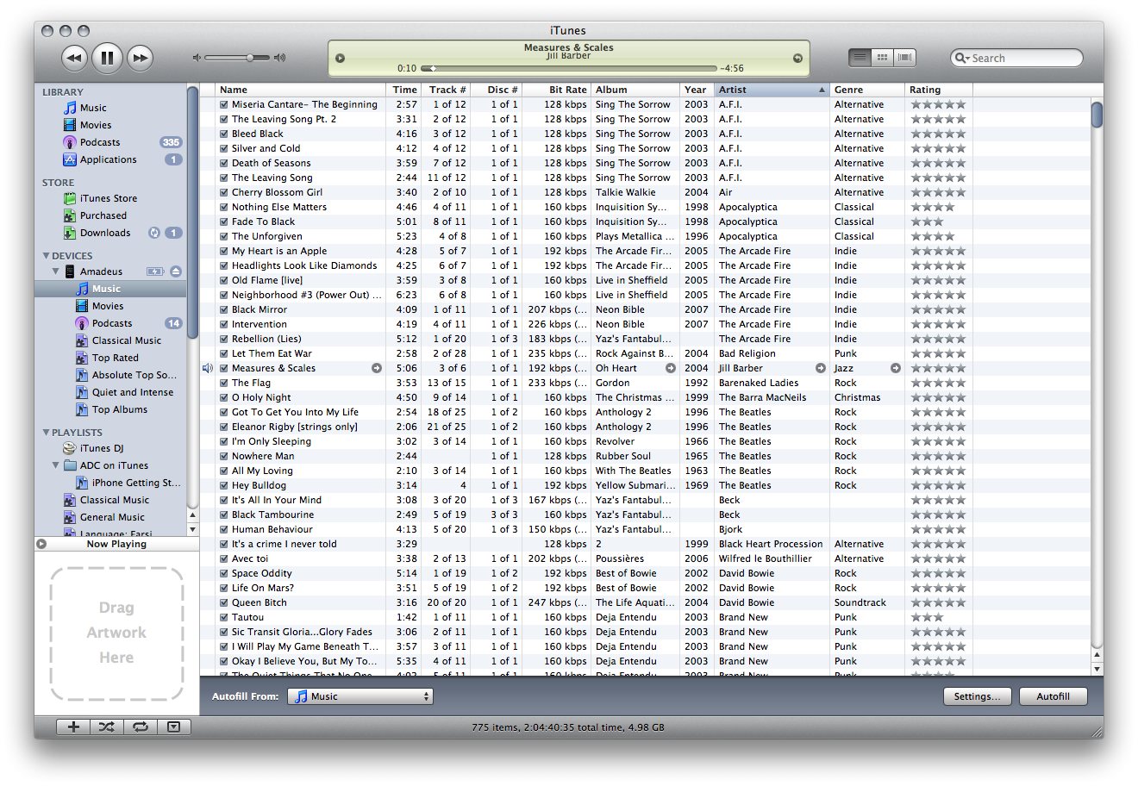1138x786 pixels.
Task: Skip forward to the next track
Action: click(x=140, y=58)
